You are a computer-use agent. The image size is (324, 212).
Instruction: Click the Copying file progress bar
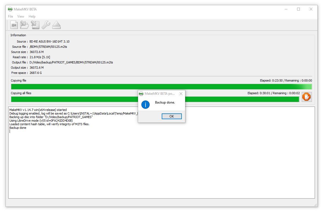pyautogui.click(x=161, y=87)
